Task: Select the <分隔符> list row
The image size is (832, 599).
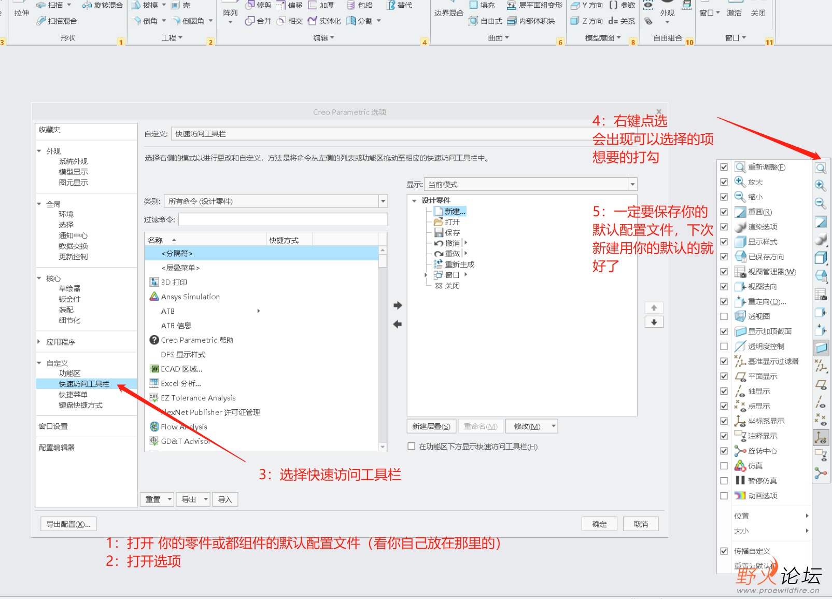Action: tap(262, 253)
